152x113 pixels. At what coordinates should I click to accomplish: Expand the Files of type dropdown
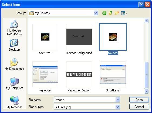[118, 107]
